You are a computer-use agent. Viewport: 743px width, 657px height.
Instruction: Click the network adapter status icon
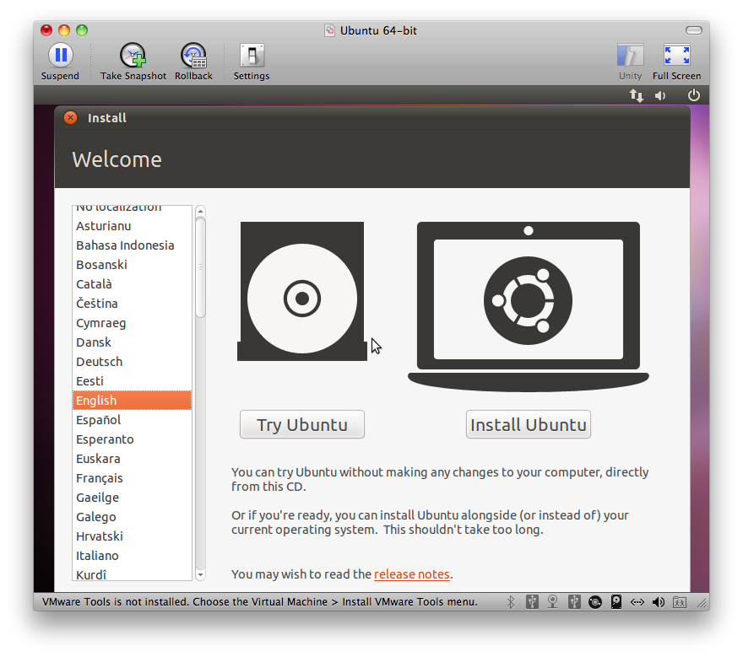[637, 602]
